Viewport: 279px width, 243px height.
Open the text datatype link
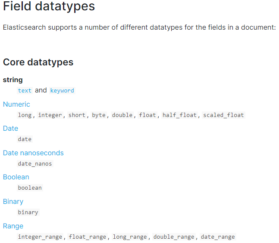click(25, 90)
